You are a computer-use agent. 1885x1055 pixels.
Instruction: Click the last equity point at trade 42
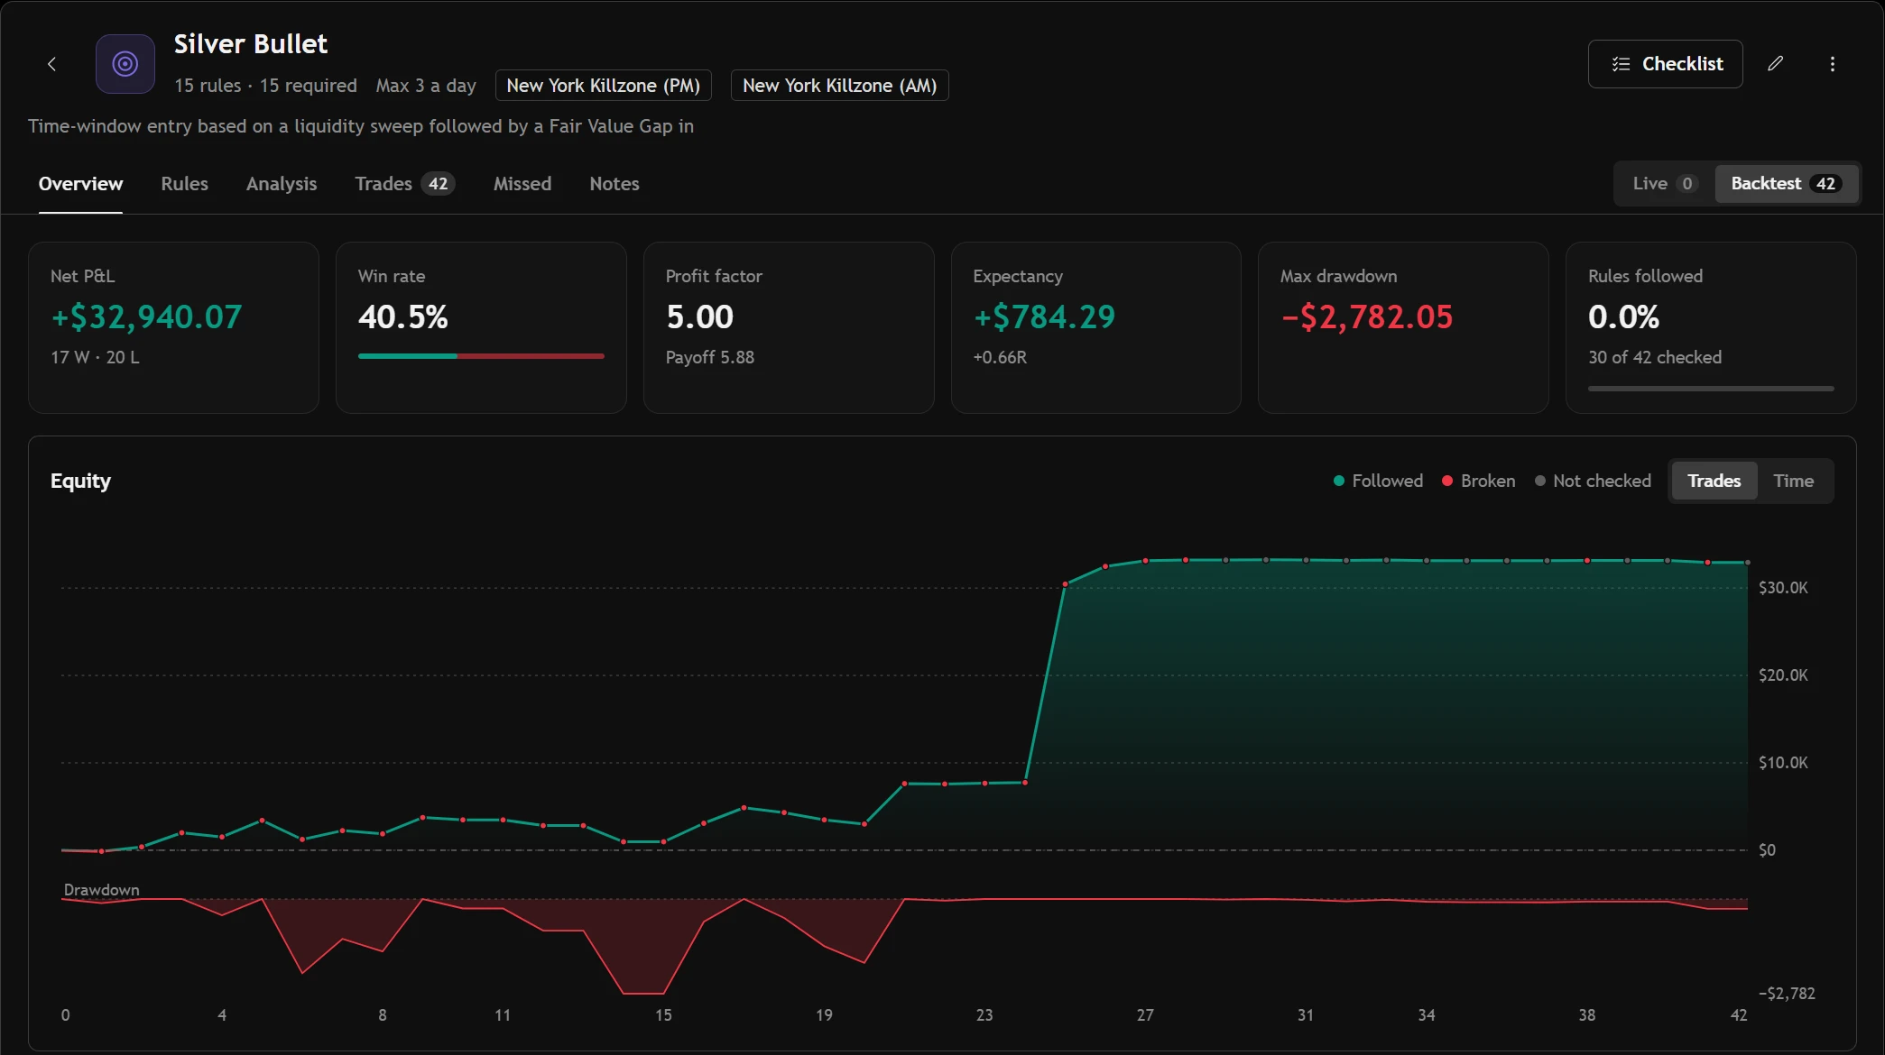pyautogui.click(x=1748, y=563)
